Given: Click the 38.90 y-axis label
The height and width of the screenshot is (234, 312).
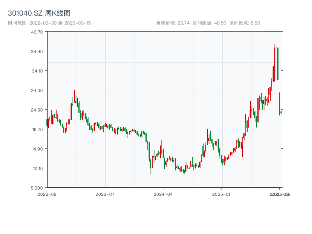Looking at the screenshot, I should coord(37,51).
